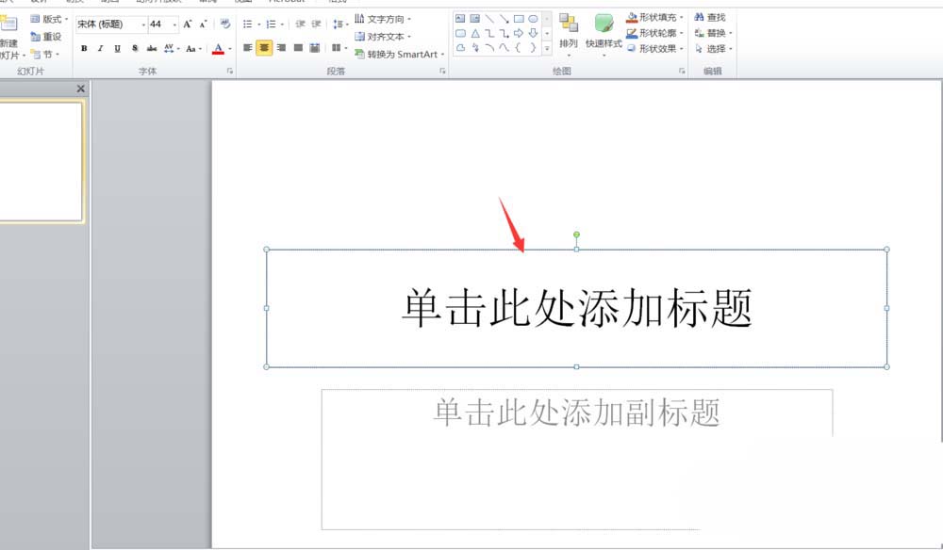Open 形状填充 shape fill menu
The height and width of the screenshot is (550, 943).
655,17
